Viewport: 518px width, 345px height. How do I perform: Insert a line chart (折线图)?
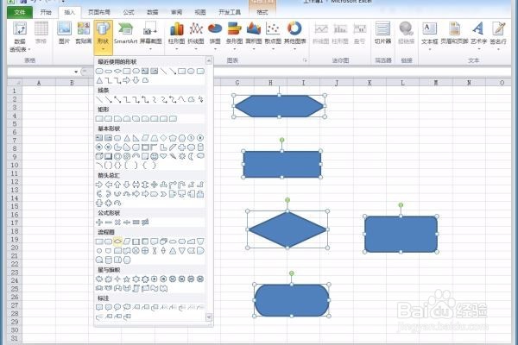pos(196,35)
